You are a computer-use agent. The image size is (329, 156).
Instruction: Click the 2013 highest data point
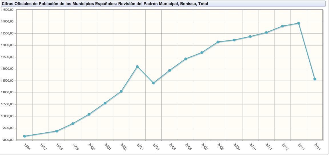coord(298,23)
